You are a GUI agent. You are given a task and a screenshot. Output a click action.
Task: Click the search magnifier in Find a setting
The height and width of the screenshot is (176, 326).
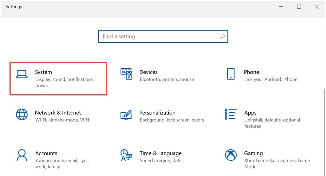point(222,36)
